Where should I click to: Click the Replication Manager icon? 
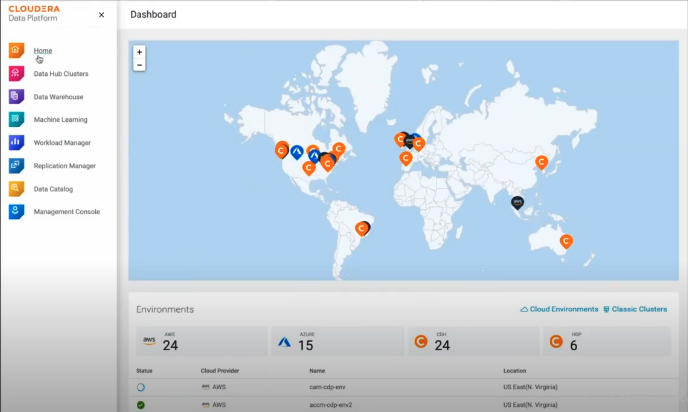pyautogui.click(x=16, y=166)
